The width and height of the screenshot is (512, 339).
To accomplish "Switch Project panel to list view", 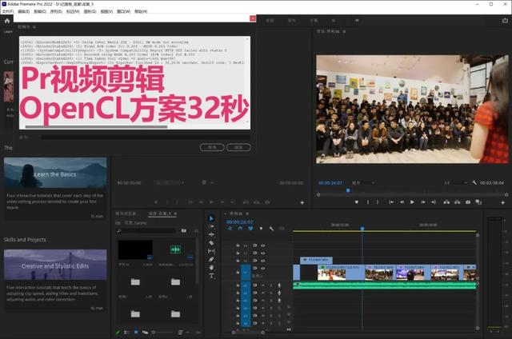I will point(127,332).
